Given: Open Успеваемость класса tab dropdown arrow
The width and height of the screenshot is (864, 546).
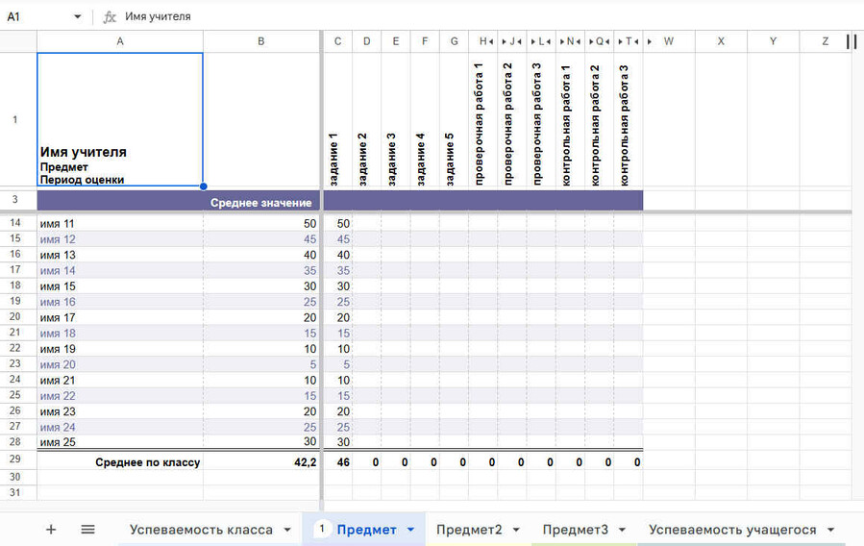Looking at the screenshot, I should point(287,530).
